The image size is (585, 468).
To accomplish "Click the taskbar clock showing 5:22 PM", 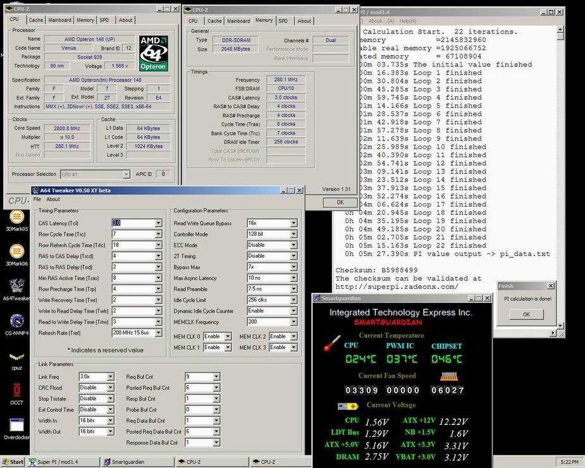I will 569,462.
